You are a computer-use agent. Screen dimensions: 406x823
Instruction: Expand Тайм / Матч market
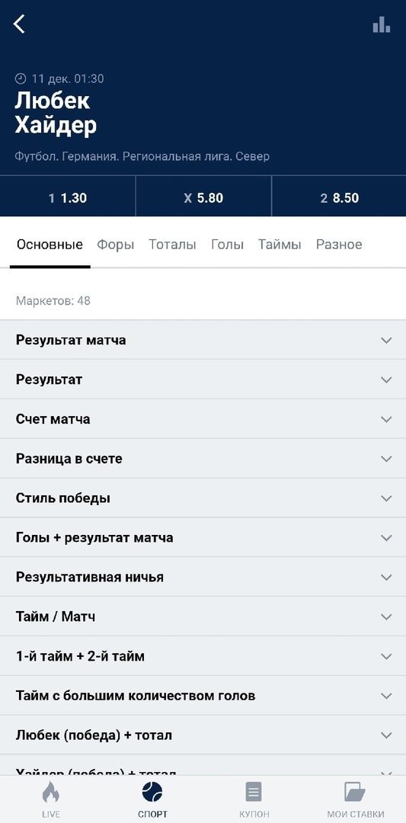pos(203,616)
